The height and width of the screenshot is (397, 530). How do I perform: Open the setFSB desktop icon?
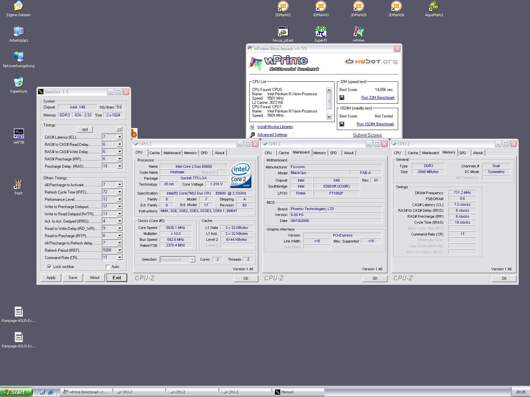pos(19,134)
